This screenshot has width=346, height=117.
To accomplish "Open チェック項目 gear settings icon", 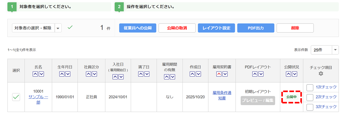I will click(321, 74).
